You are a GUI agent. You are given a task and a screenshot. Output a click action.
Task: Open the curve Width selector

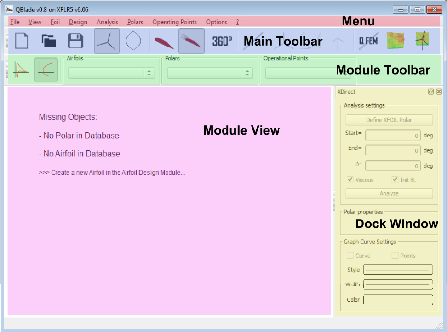[x=398, y=284]
